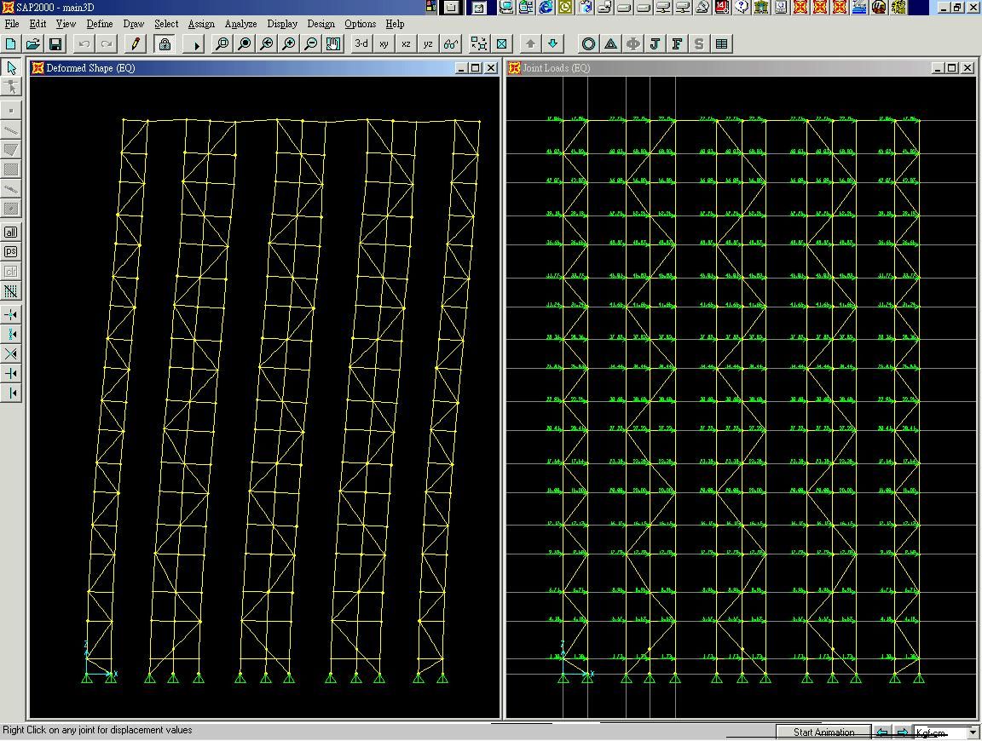Select the reshaper tool in side toolbar
The width and height of the screenshot is (982, 741).
(x=11, y=87)
